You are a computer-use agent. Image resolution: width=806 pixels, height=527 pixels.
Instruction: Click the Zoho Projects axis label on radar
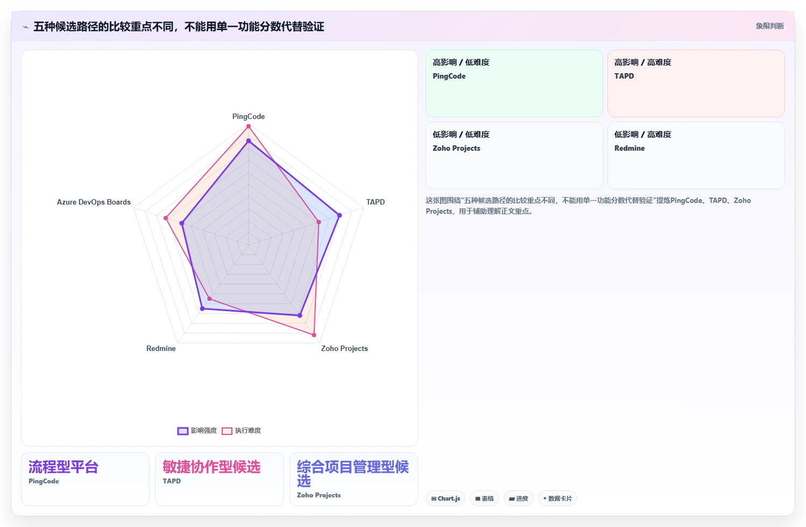(344, 348)
